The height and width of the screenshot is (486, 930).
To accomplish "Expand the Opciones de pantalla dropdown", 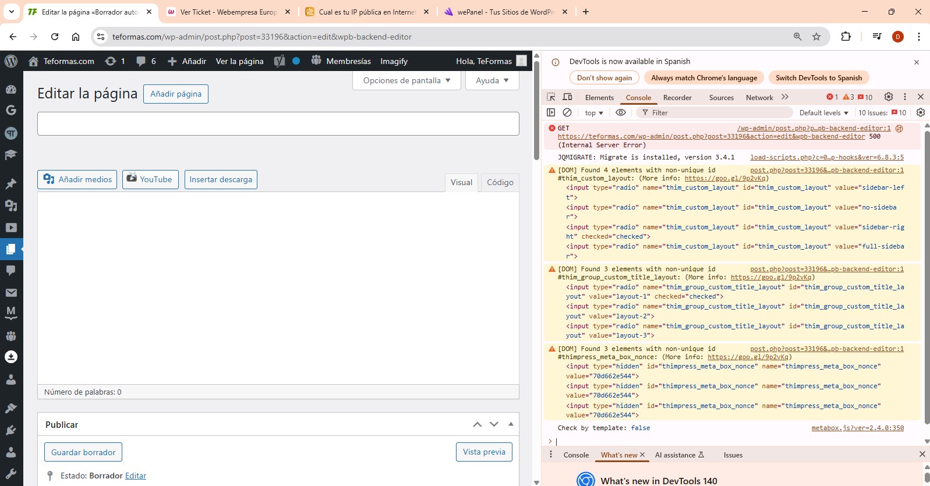I will pyautogui.click(x=406, y=80).
